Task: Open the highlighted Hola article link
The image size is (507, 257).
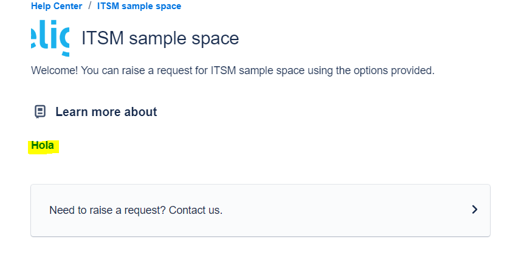Action: (x=43, y=146)
